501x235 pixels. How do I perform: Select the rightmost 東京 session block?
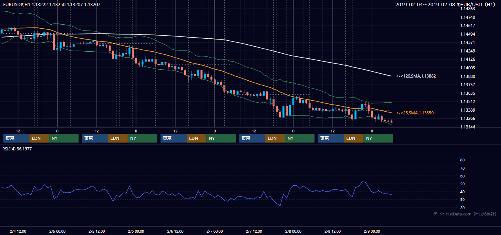331,138
